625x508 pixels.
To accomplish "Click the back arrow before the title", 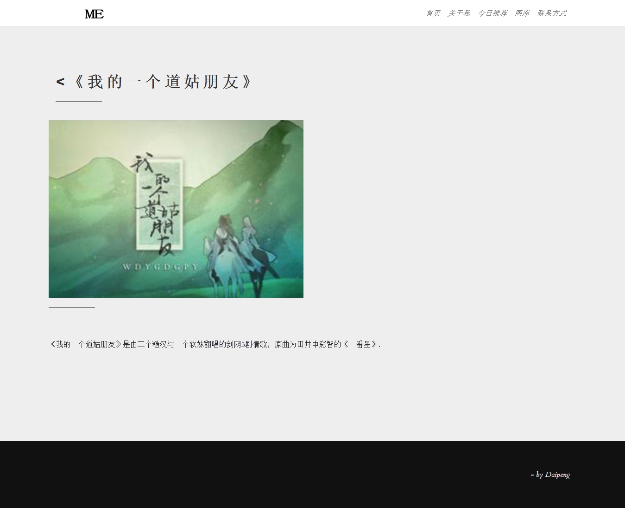I will click(60, 82).
